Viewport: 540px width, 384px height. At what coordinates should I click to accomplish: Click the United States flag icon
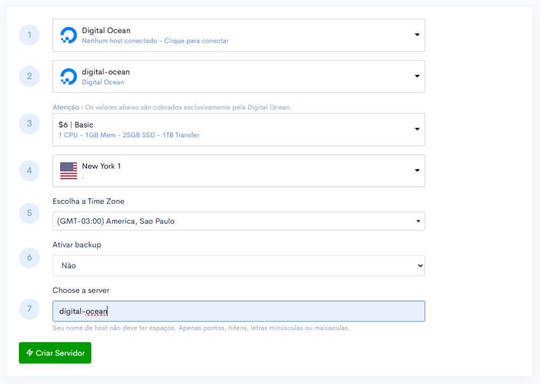[69, 171]
